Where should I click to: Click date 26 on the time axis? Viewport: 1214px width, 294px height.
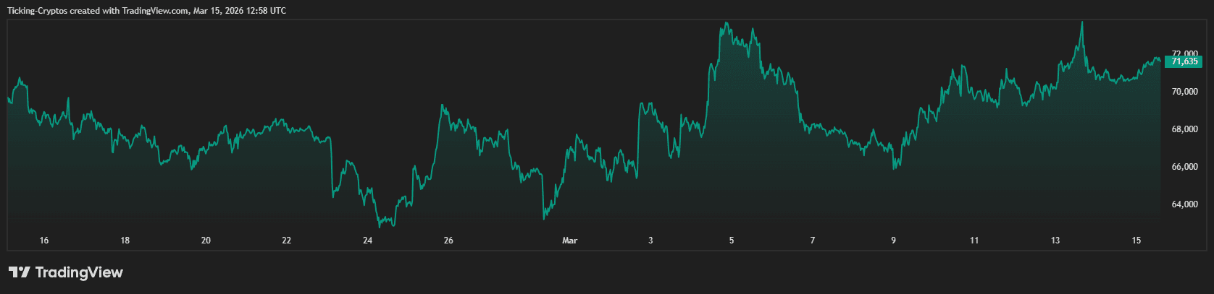(448, 241)
